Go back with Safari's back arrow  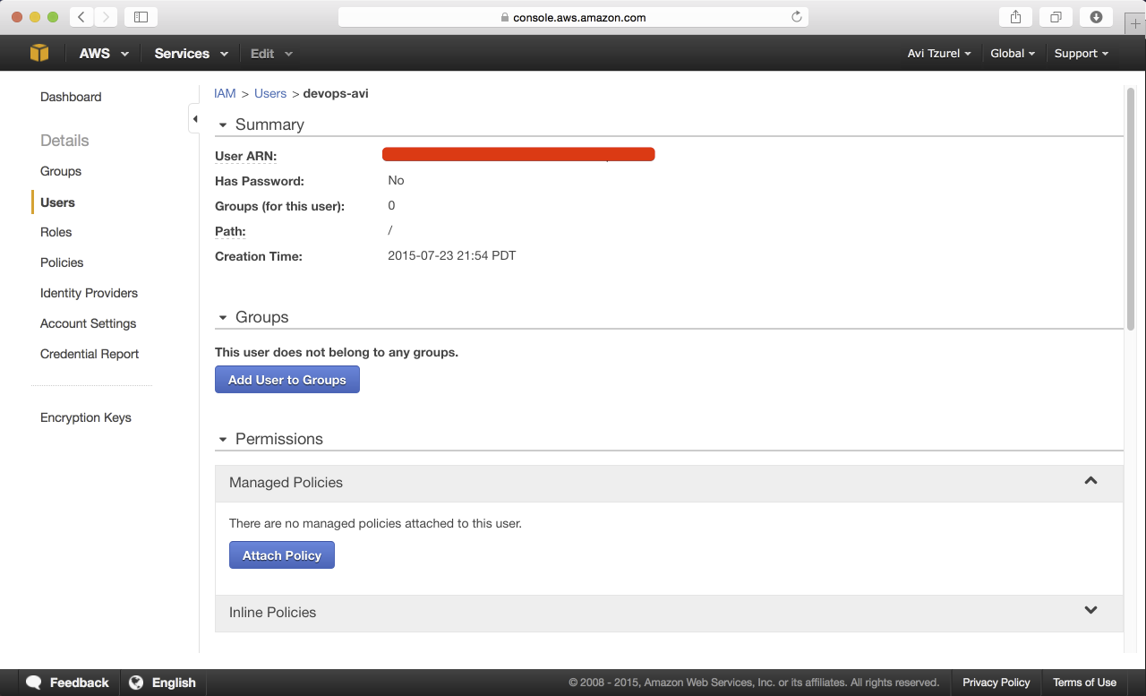coord(81,16)
